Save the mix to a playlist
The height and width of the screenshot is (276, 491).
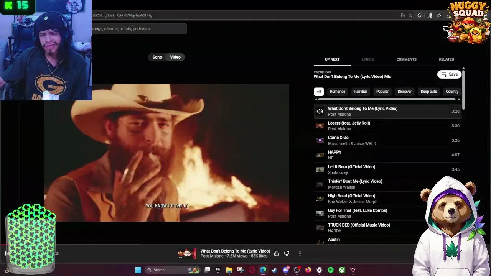pos(449,74)
